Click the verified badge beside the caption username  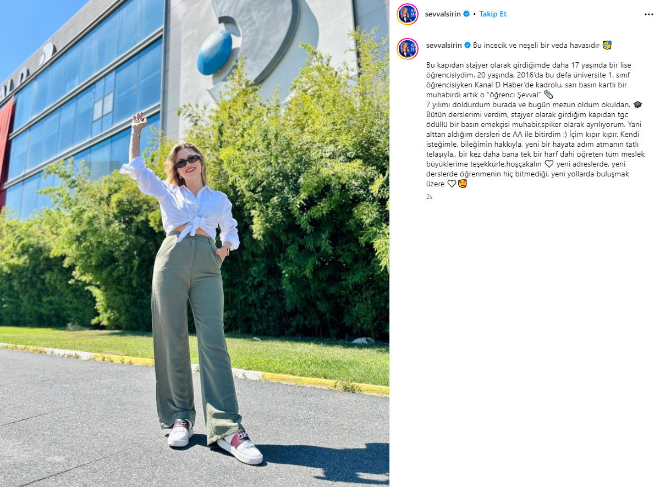click(468, 45)
